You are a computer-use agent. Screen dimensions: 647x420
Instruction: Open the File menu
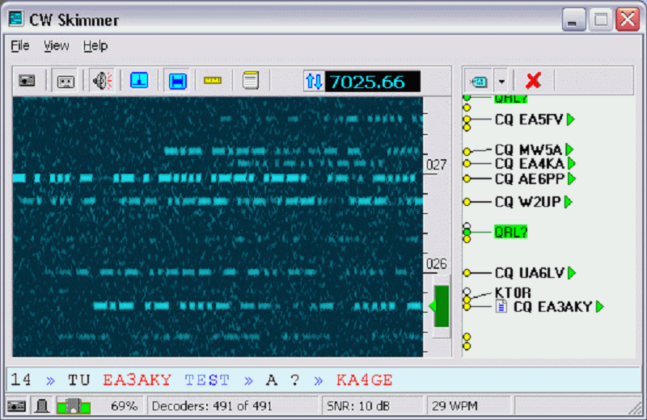click(20, 46)
